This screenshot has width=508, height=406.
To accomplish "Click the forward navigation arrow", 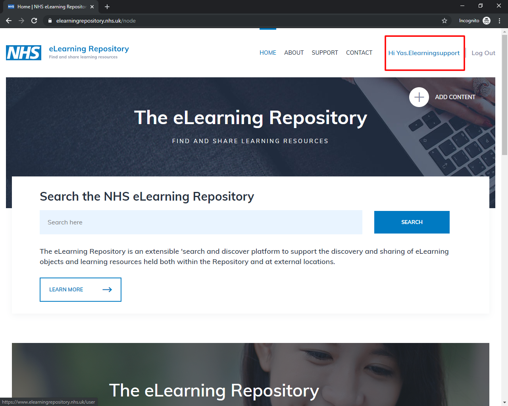I will [21, 20].
